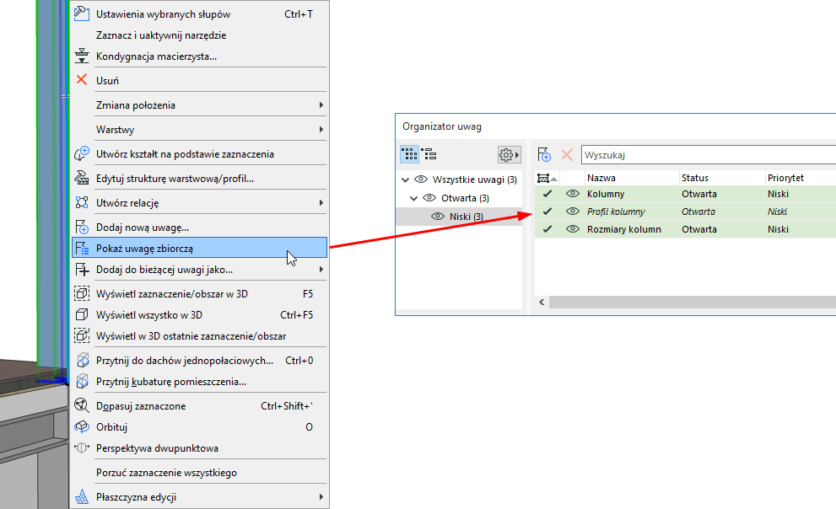Toggle visibility eye of Otwarta (3) group
Screen dimensions: 836x509
point(429,198)
